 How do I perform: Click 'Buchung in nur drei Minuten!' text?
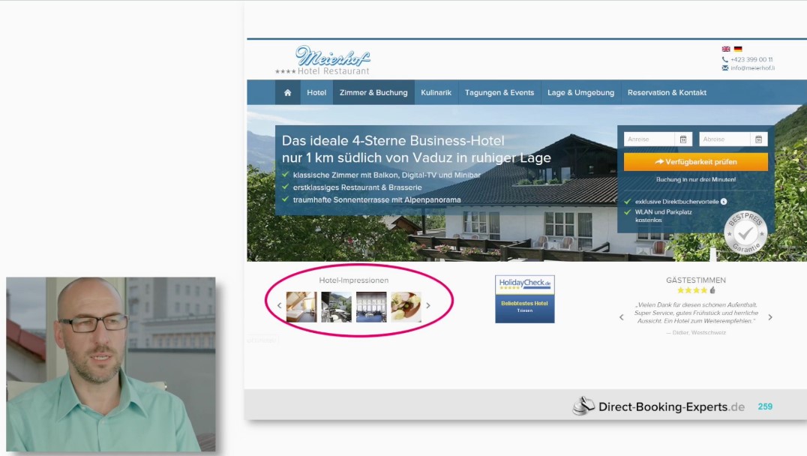click(696, 179)
